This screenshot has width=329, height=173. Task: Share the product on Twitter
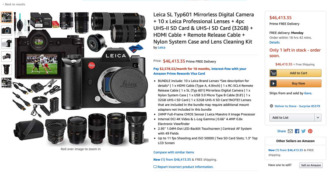pos(304,131)
